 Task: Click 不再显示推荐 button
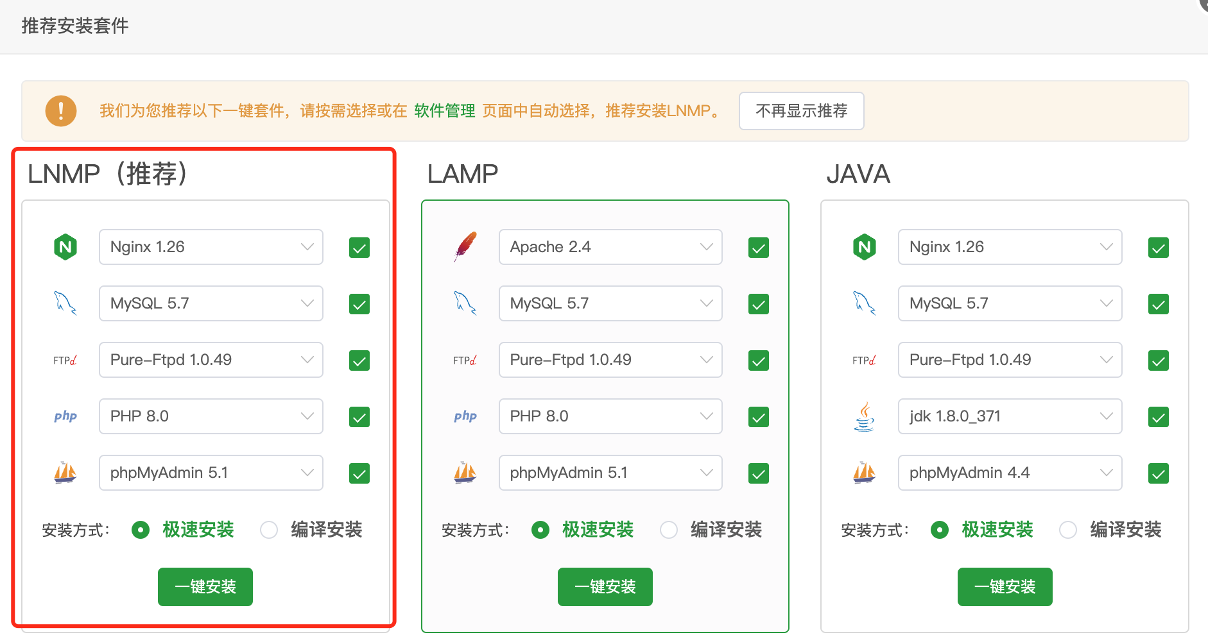pyautogui.click(x=801, y=111)
